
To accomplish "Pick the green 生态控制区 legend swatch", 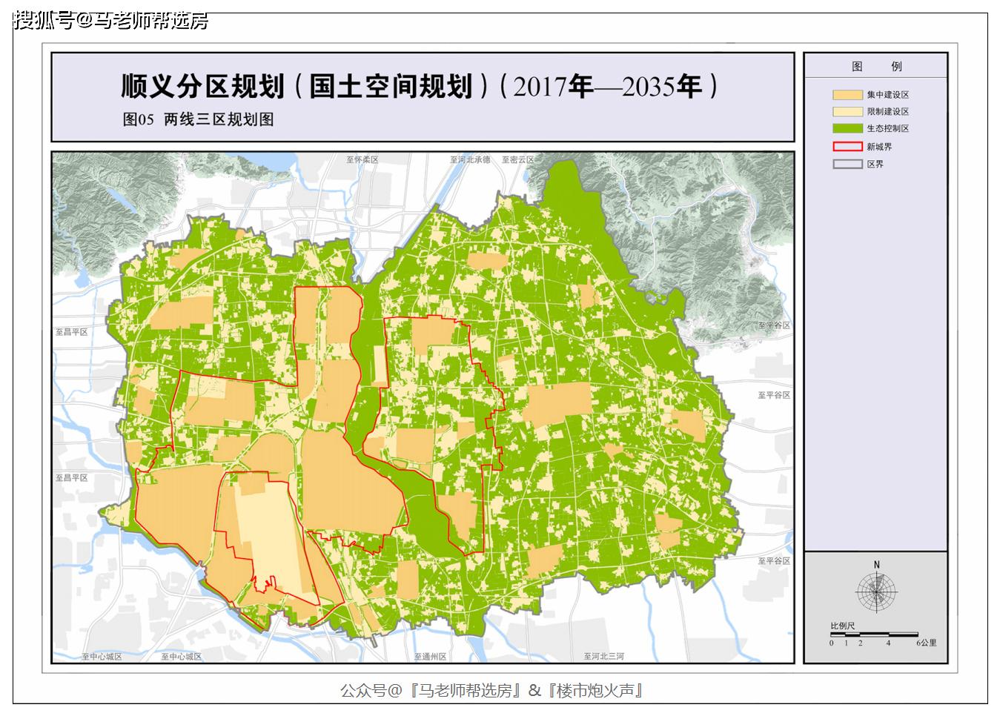I will pos(847,128).
